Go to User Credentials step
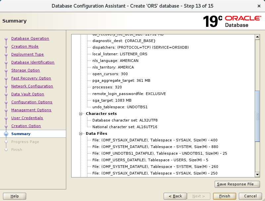 click(x=27, y=118)
